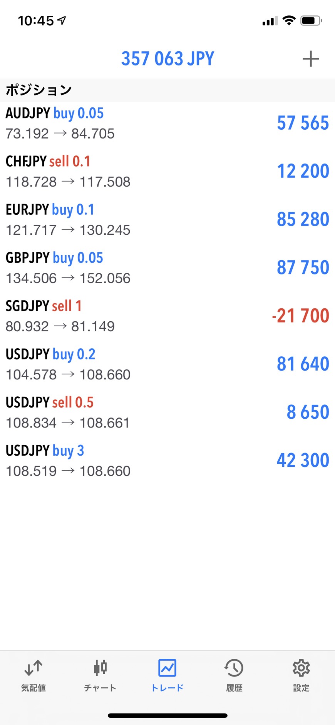Tap the plus icon for new order
Screen dimensions: 335x725
point(310,59)
